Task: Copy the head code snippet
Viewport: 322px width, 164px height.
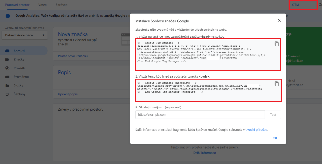Action: (x=277, y=44)
